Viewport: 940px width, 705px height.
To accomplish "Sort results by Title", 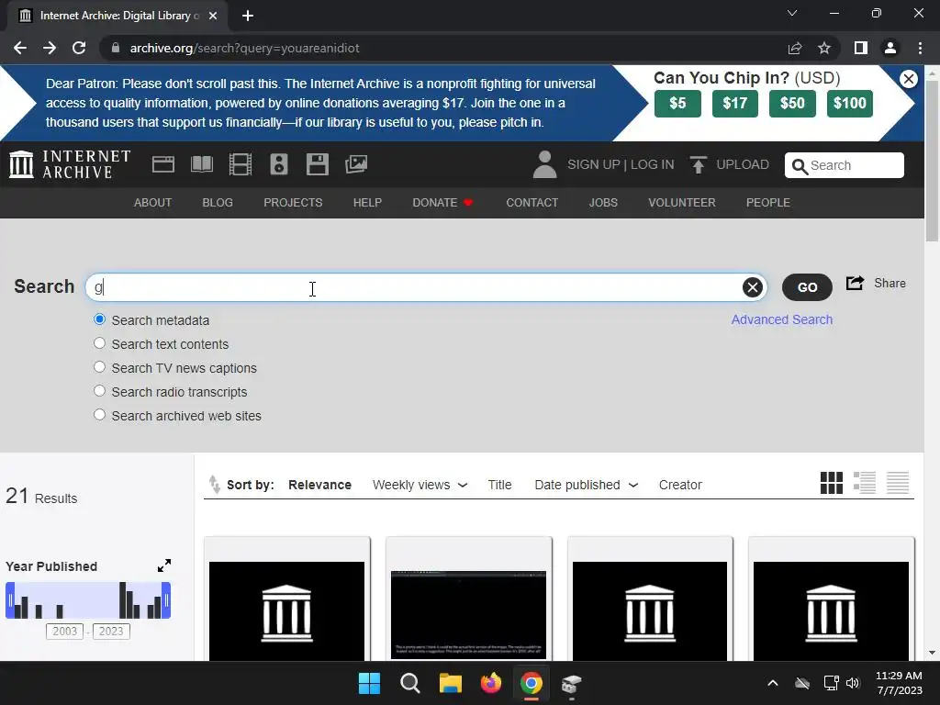I will click(499, 485).
